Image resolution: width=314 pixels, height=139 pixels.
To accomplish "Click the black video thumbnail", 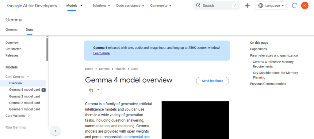I will point(195,120).
